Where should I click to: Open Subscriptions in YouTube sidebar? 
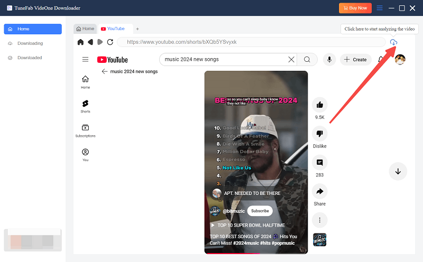coord(85,130)
